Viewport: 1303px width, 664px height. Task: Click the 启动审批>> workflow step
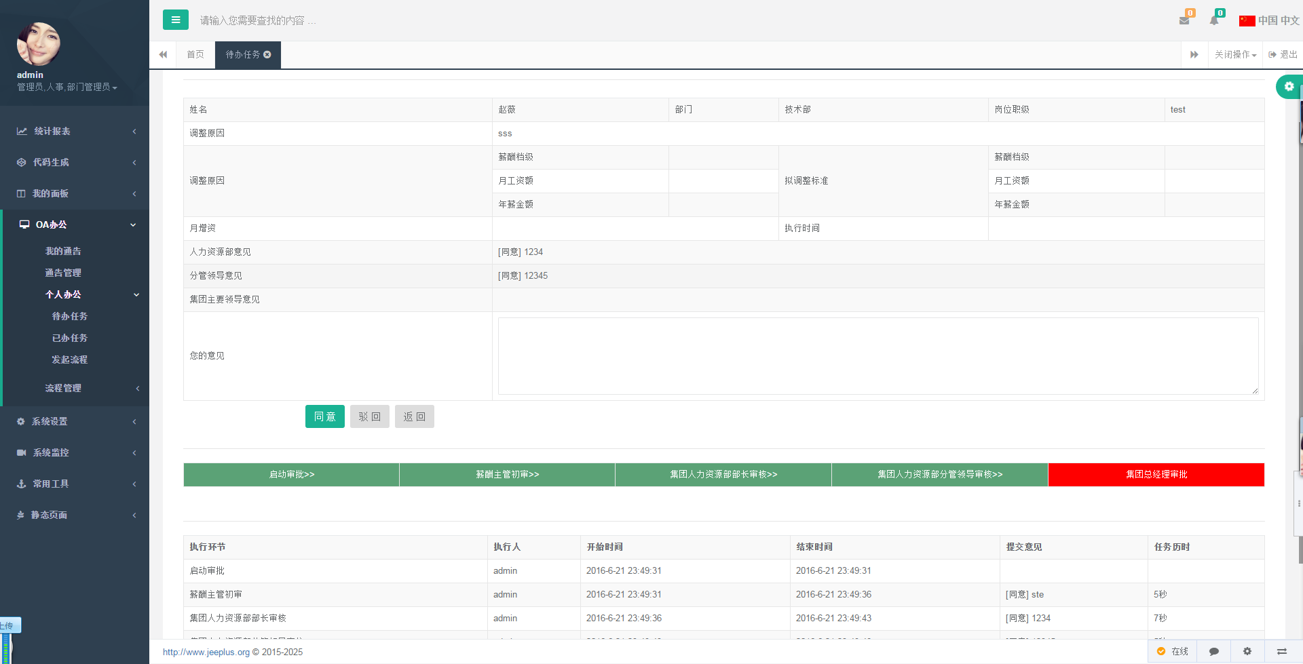[x=292, y=475]
